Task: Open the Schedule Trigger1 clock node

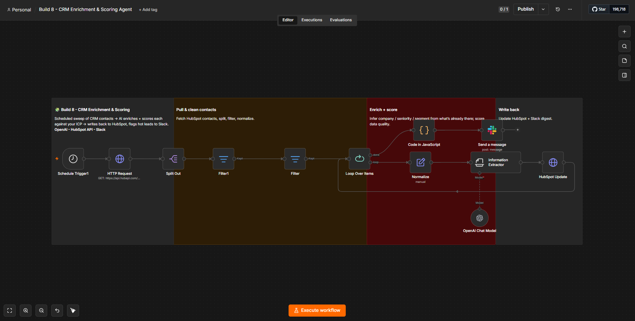Action: 73,159
